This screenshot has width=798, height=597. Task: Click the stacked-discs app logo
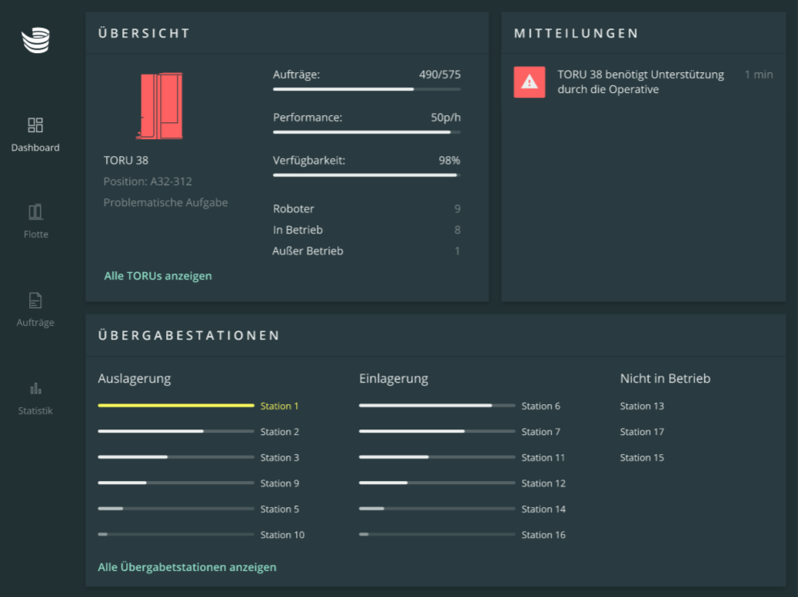point(35,40)
